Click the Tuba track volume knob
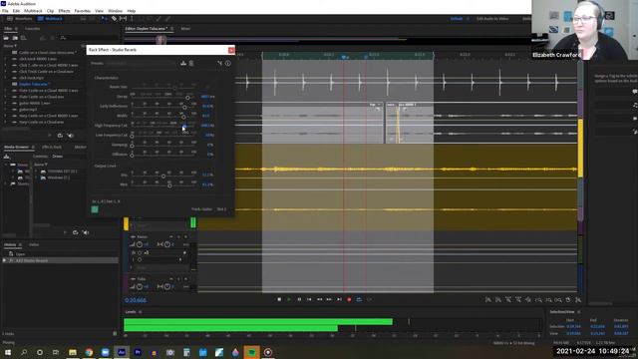The height and width of the screenshot is (359, 638). coord(140,286)
